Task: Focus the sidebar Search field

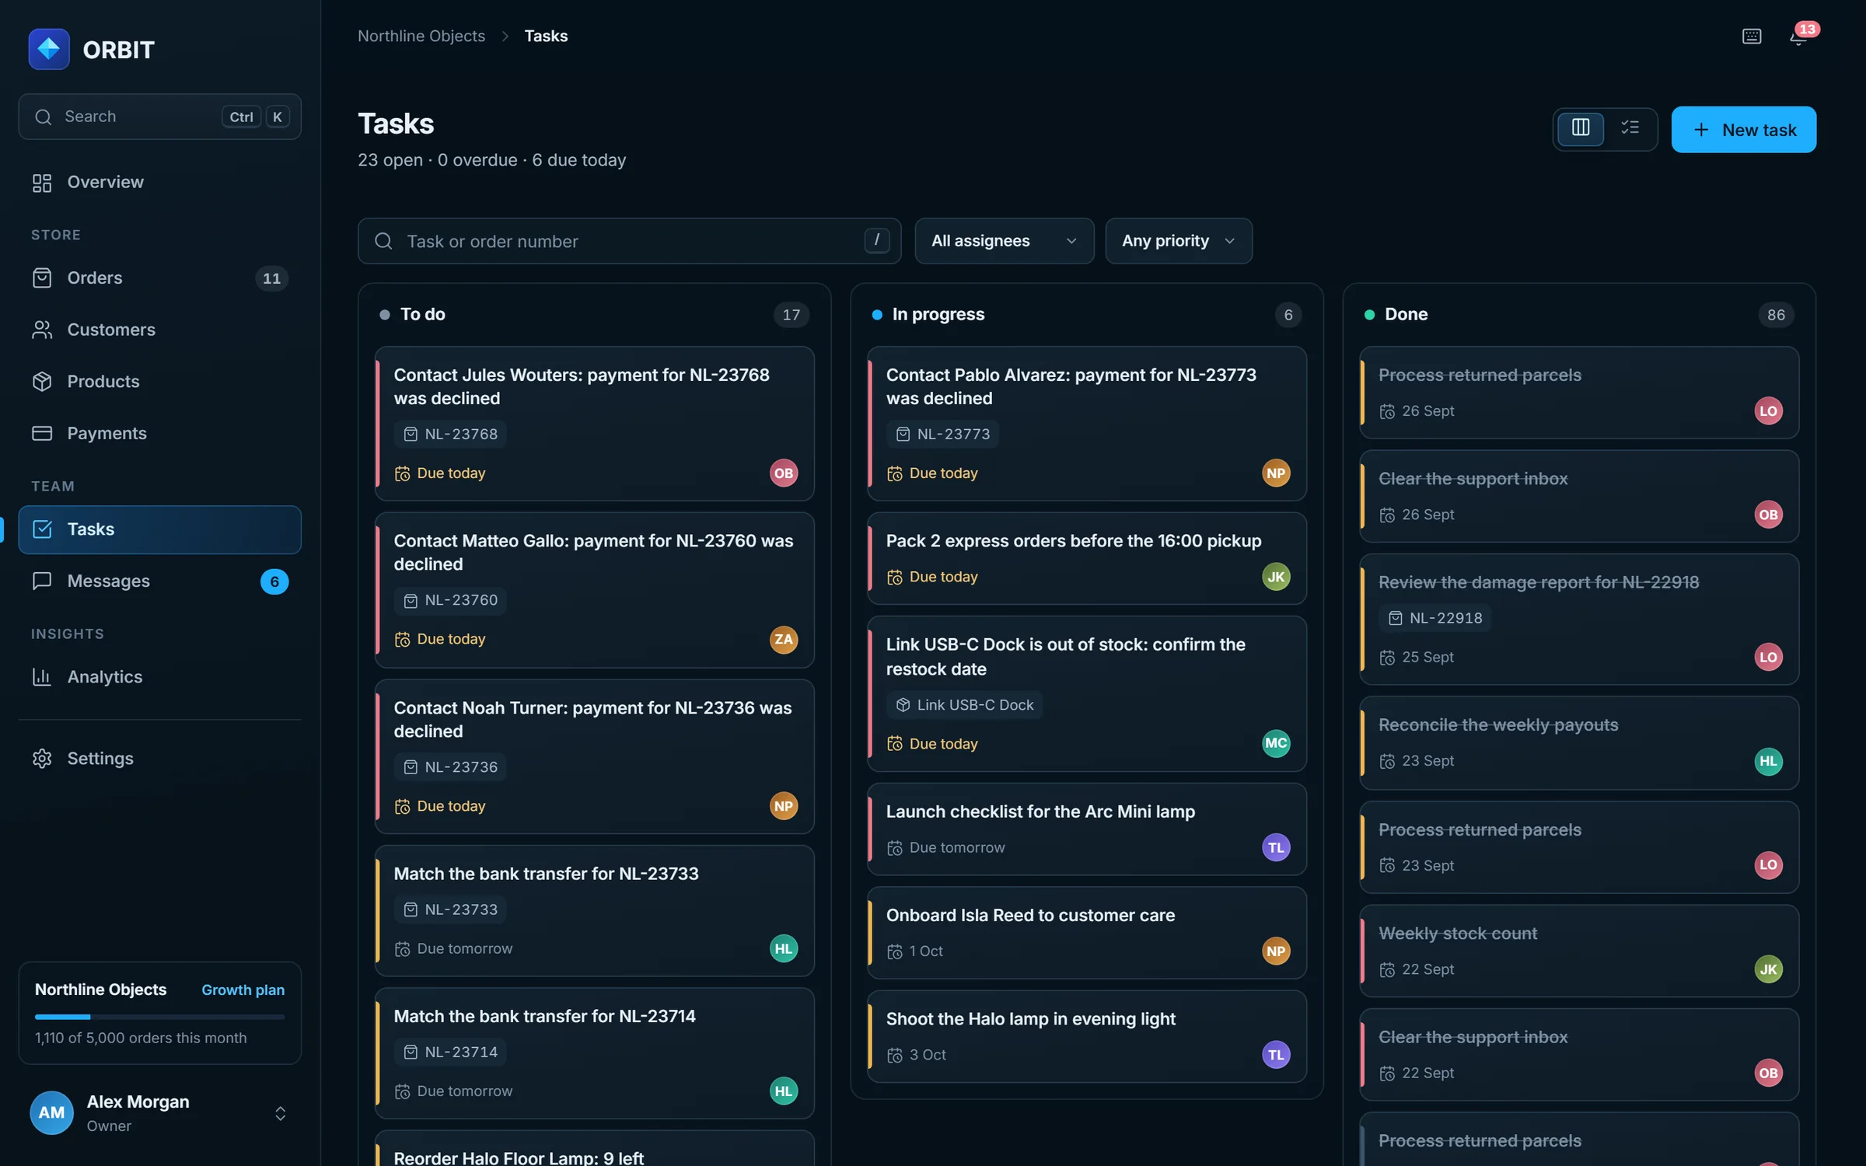Action: point(159,117)
